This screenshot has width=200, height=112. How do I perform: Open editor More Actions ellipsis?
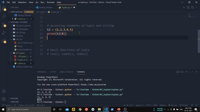point(196,7)
